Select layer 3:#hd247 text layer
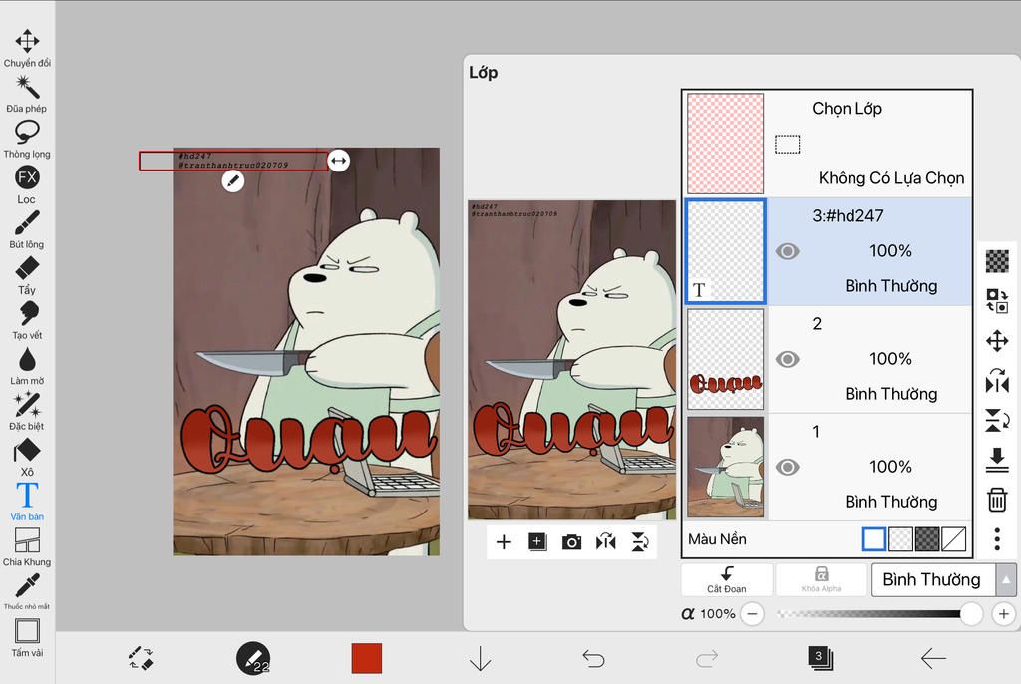 (x=828, y=251)
